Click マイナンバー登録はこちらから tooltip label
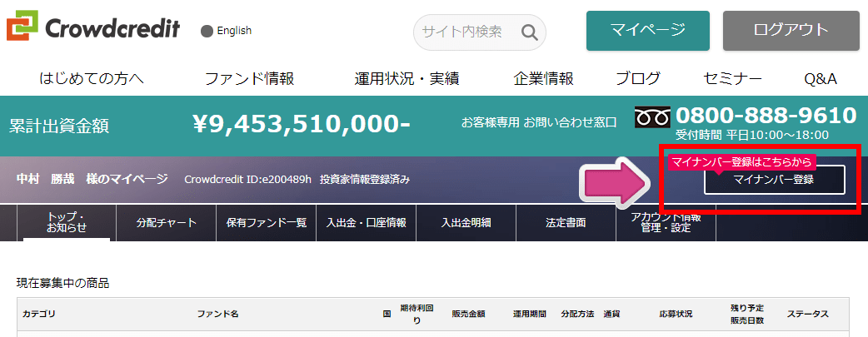 click(x=743, y=161)
